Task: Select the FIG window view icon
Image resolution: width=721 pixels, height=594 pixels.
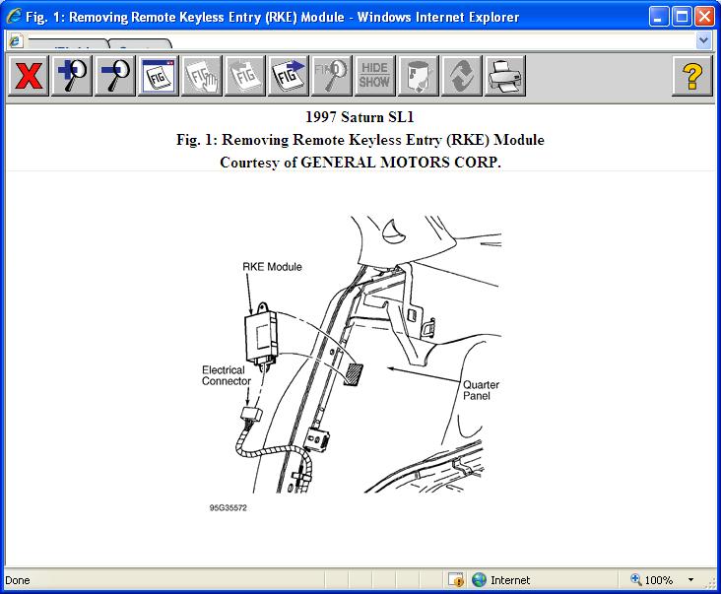Action: tap(159, 76)
